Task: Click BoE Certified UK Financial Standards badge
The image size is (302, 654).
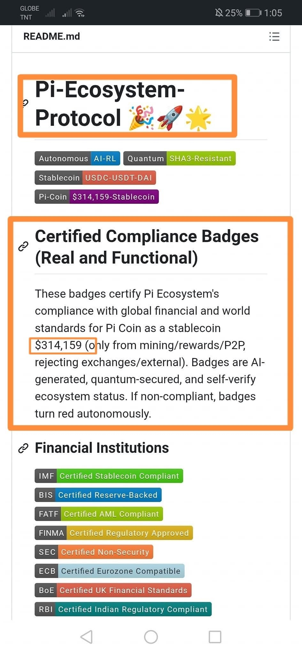Action: pos(113,590)
